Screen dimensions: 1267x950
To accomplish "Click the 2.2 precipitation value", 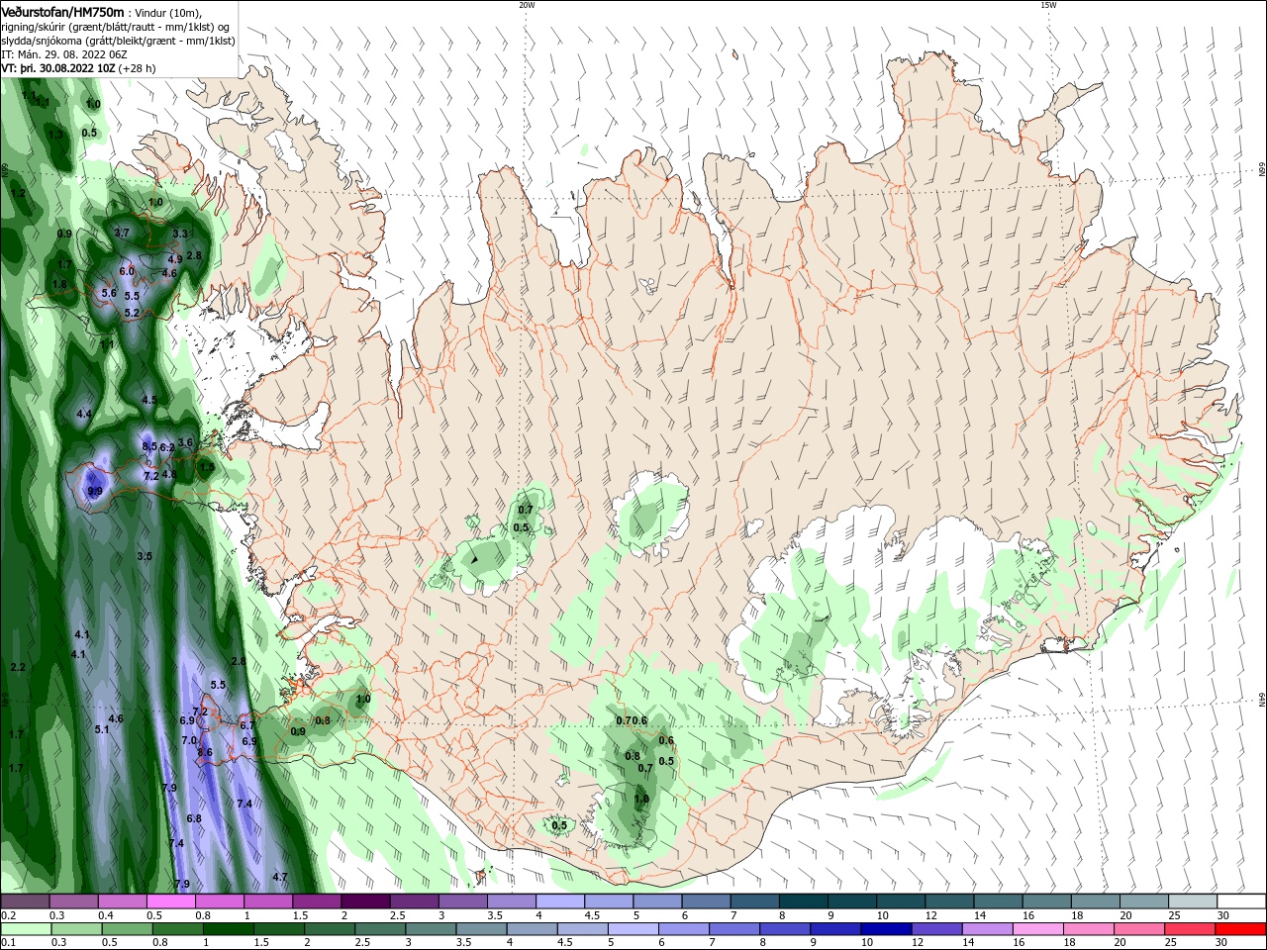I will click(x=17, y=667).
